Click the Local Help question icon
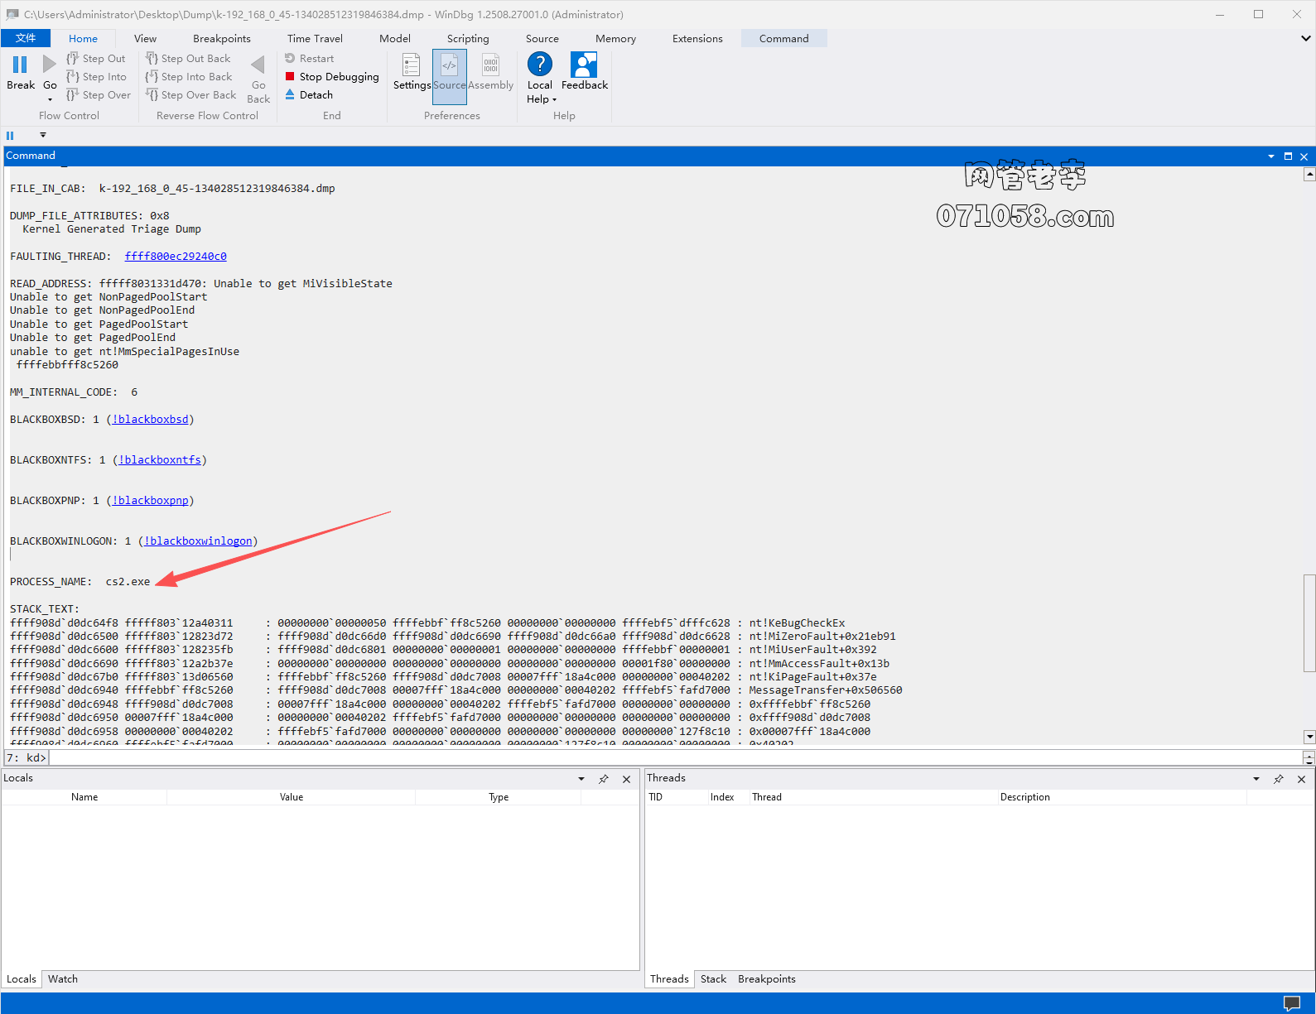The image size is (1316, 1014). (x=539, y=65)
